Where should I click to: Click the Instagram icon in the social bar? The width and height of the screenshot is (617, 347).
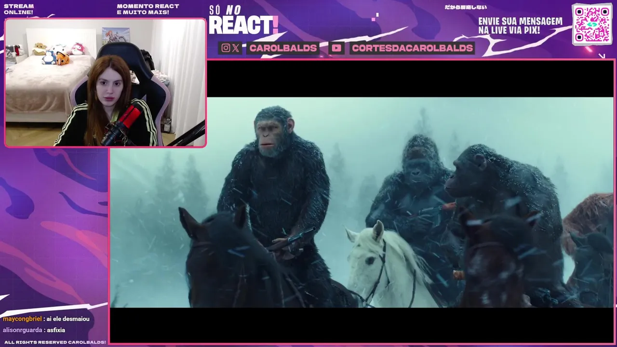(226, 48)
